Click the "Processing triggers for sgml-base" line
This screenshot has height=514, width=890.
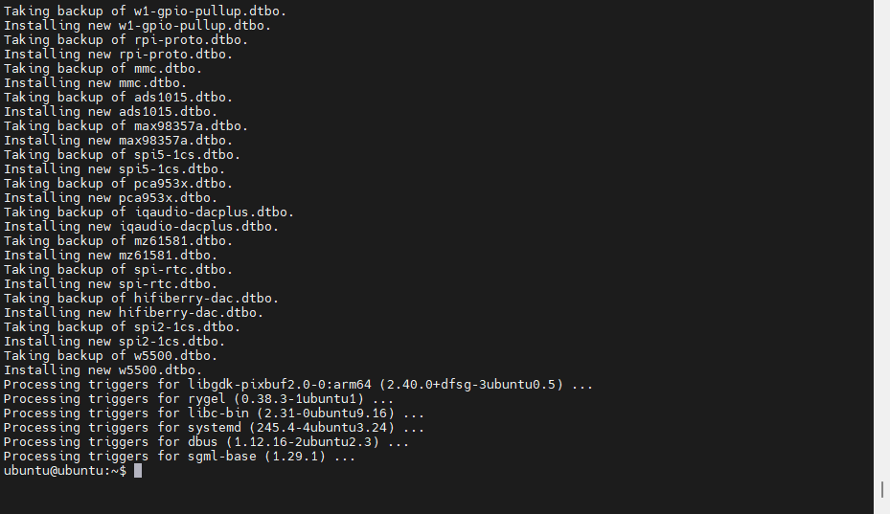(x=179, y=457)
